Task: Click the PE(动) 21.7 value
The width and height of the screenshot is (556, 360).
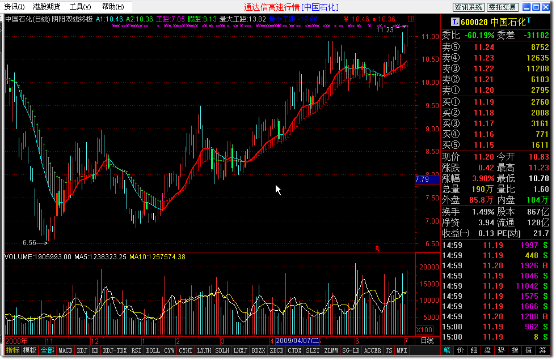Action: point(541,233)
